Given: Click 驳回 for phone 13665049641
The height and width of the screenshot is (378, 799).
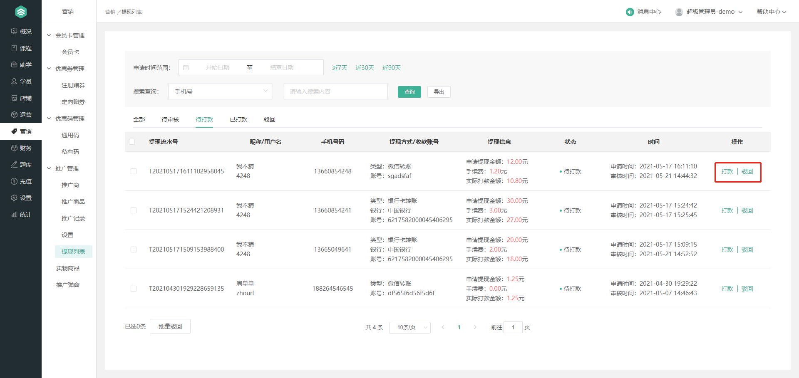Looking at the screenshot, I should (x=747, y=250).
